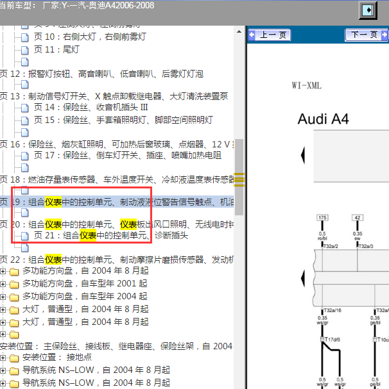Expand 安装位置：接地点 folder

click(x=3, y=358)
